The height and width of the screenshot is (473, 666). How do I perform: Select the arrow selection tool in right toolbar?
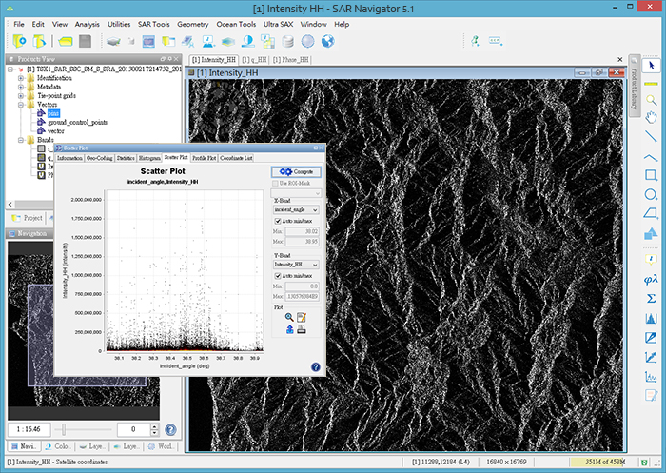(x=651, y=66)
